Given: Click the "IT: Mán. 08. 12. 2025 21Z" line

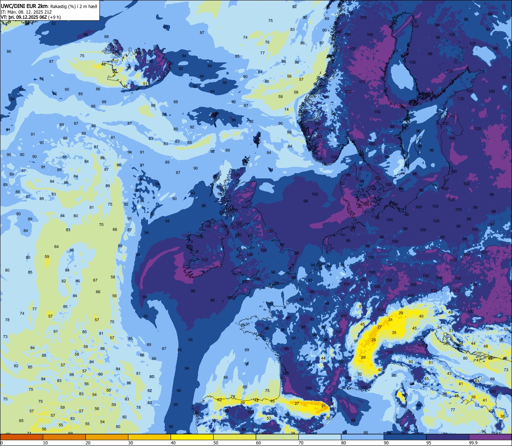Looking at the screenshot, I should tap(26, 12).
